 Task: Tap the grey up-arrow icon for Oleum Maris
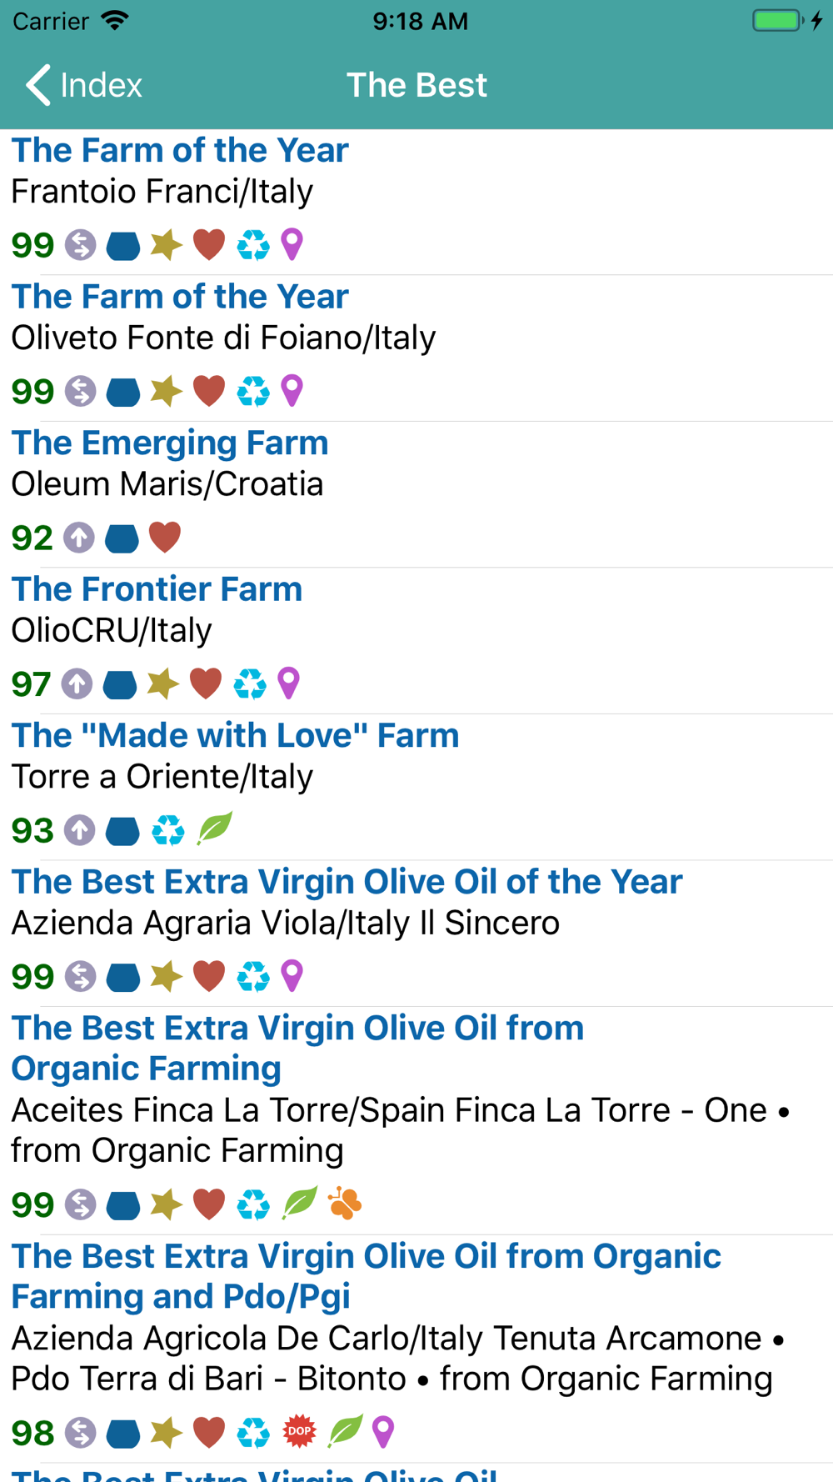pyautogui.click(x=79, y=538)
